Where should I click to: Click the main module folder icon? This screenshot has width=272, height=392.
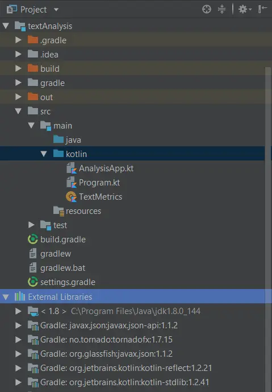coord(45,126)
